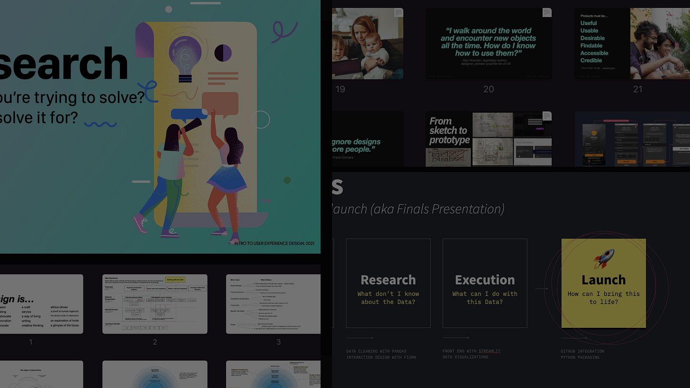
Task: Click slide number label 19
Action: pos(340,89)
